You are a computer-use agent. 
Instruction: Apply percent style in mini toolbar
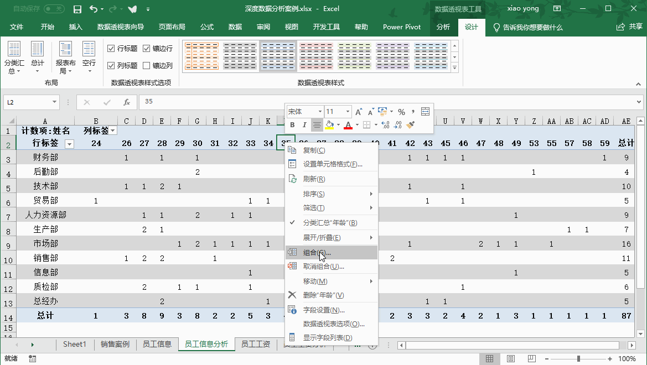pyautogui.click(x=401, y=112)
